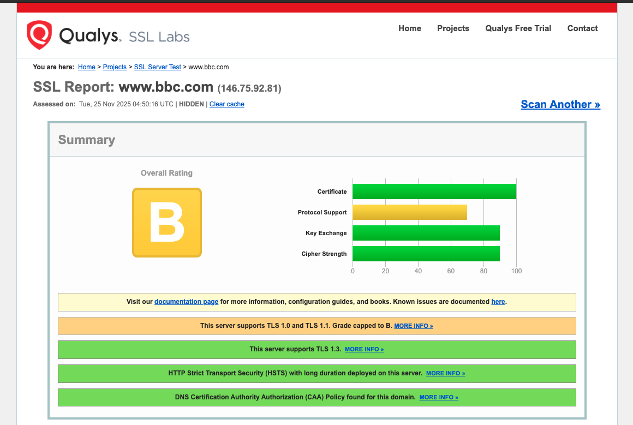This screenshot has height=425, width=633.
Task: Click the 'www.bbc.com' breadcrumb text
Action: (x=208, y=67)
